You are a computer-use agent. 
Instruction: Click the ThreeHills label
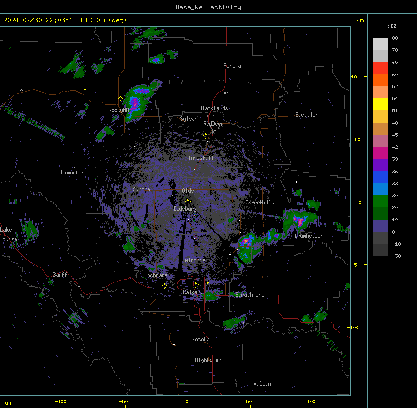[x=260, y=203]
